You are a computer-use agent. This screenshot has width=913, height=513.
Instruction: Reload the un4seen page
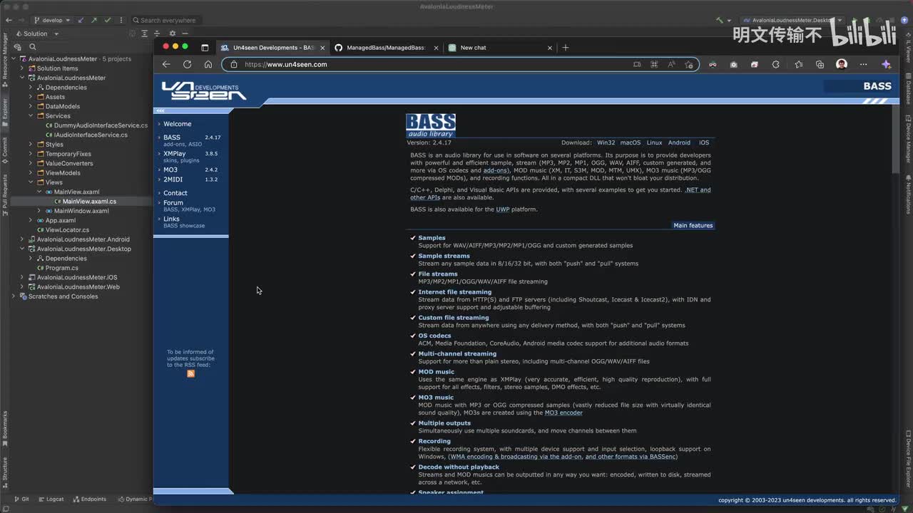pos(187,64)
